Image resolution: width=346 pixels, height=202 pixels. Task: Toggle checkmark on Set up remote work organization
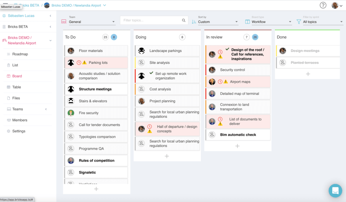[151, 73]
